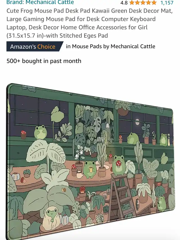This screenshot has width=180, height=240.
Task: Click the red mushroom pot on the left windowsill
Action: click(x=24, y=135)
